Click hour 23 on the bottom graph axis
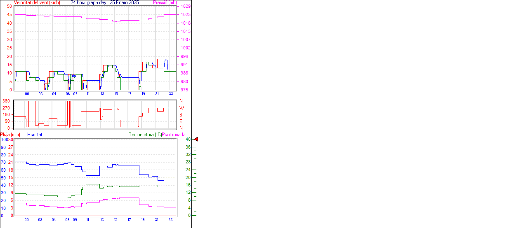 pyautogui.click(x=170, y=220)
